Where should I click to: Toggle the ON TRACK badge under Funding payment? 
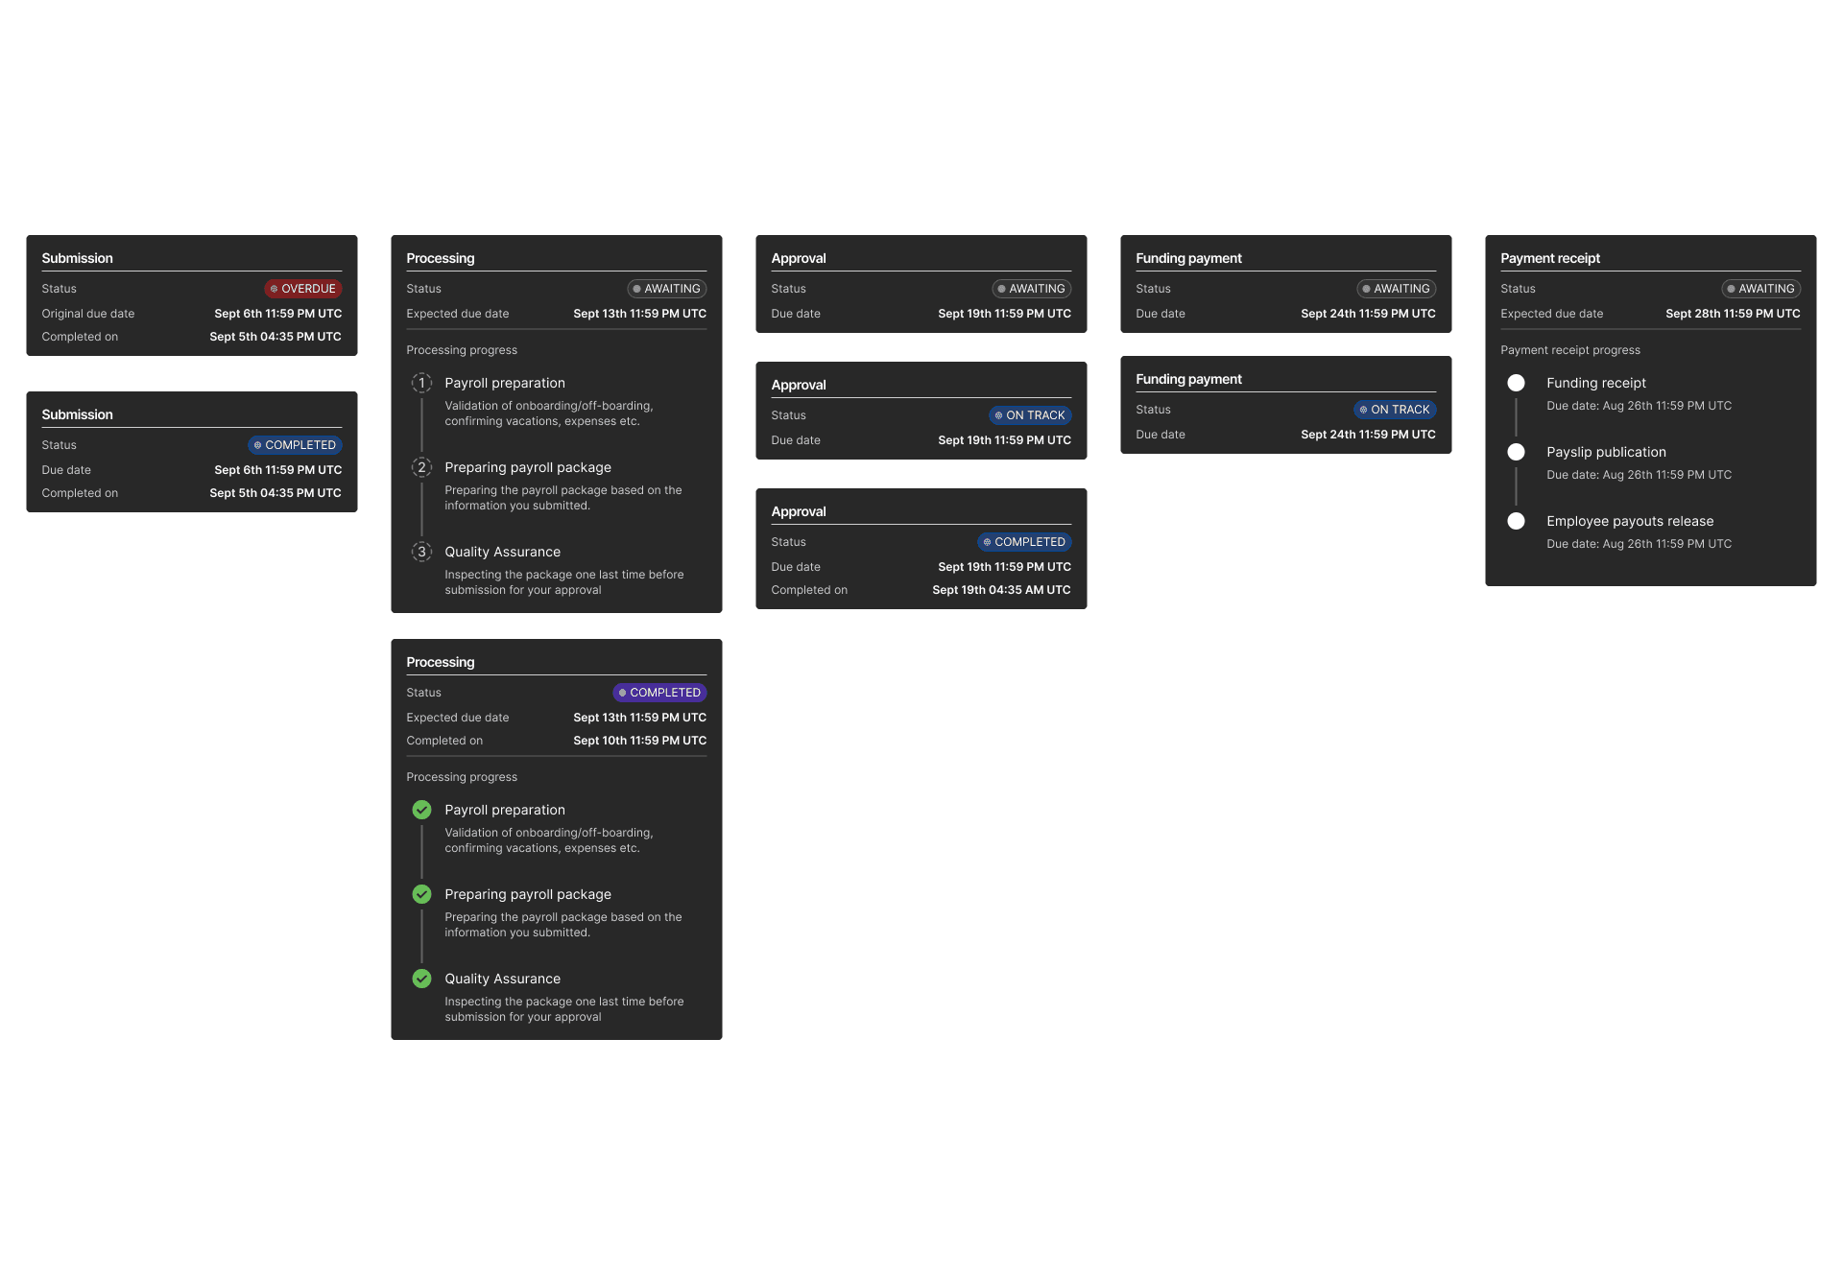click(x=1395, y=410)
